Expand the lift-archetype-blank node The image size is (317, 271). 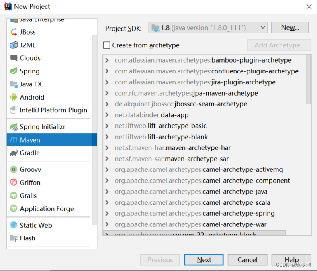[107, 137]
